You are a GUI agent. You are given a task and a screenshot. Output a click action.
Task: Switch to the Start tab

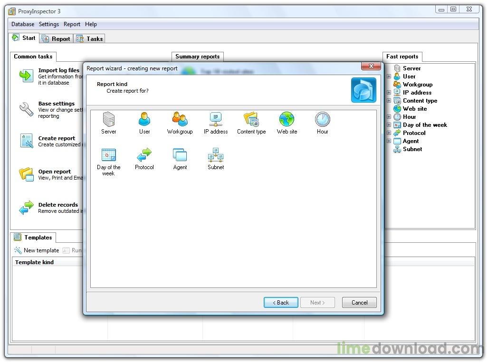pyautogui.click(x=24, y=38)
